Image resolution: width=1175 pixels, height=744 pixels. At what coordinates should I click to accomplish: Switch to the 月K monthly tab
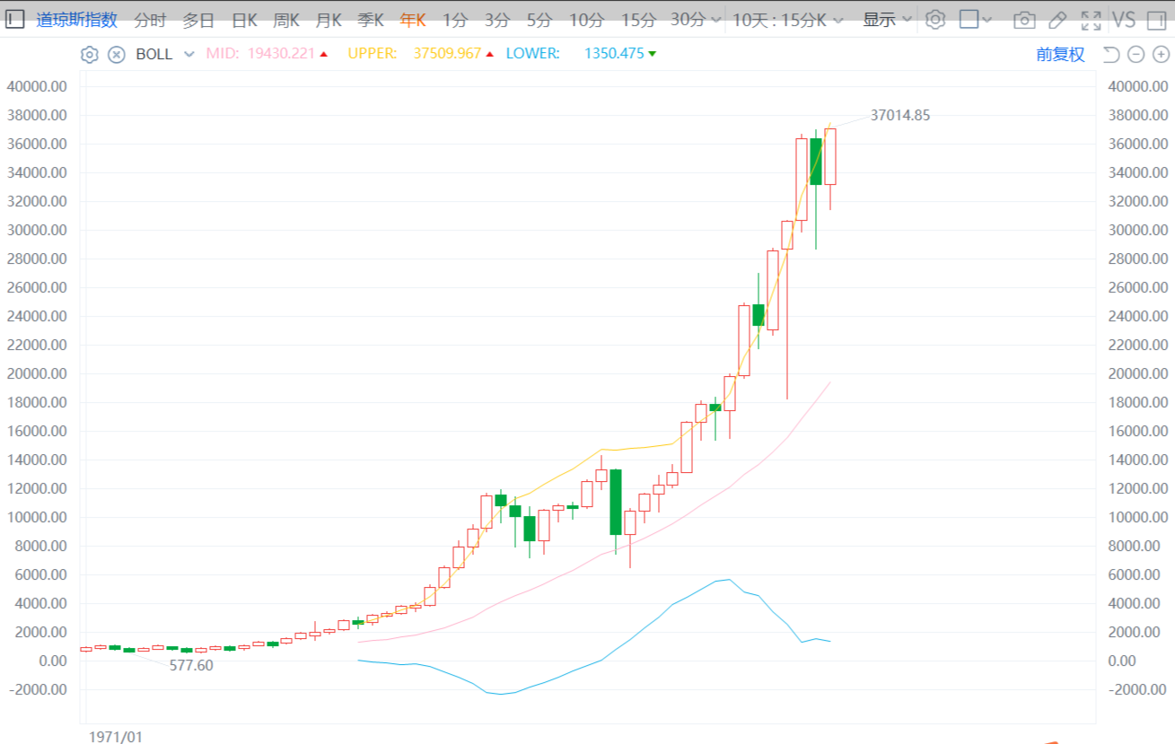(x=328, y=19)
